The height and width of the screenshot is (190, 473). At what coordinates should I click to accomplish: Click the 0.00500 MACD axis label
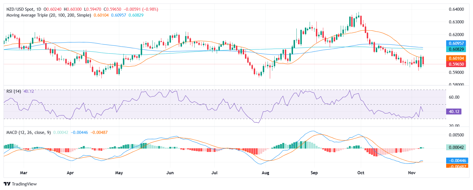[x=456, y=135]
